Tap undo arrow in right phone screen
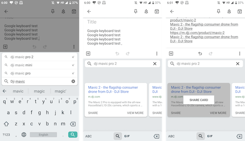The width and height of the screenshot is (245, 141). coord(200,54)
